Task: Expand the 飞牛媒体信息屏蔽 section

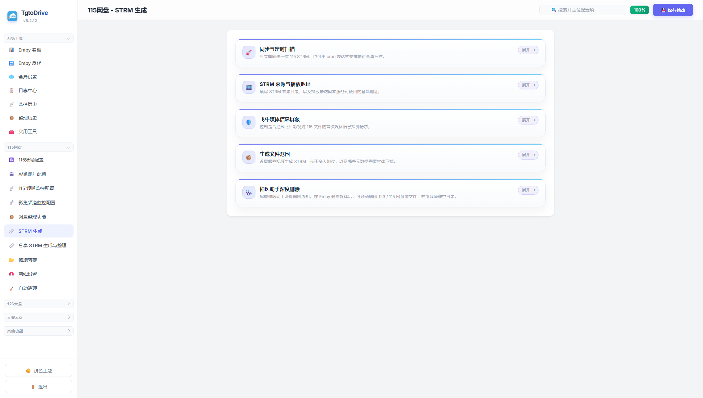Action: pos(528,120)
